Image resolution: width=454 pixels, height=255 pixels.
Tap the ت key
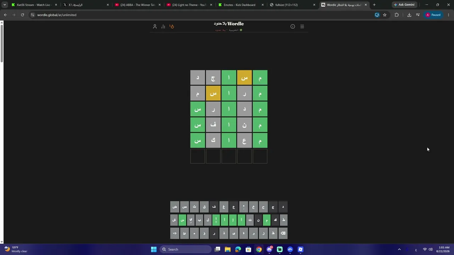point(250,220)
